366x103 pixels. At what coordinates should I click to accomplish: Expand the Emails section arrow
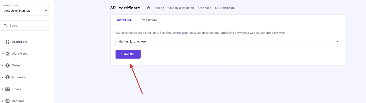click(x=3, y=89)
